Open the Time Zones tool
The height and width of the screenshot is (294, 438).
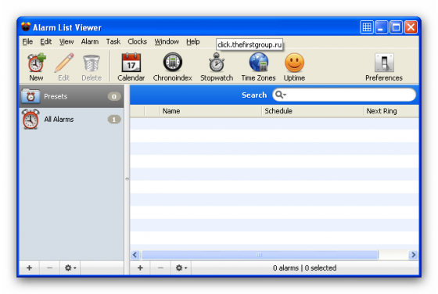[258, 67]
